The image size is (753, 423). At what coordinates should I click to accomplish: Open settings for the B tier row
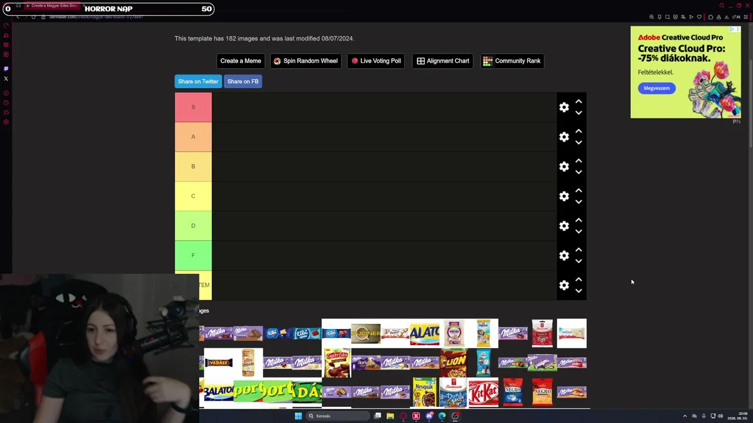coord(564,166)
